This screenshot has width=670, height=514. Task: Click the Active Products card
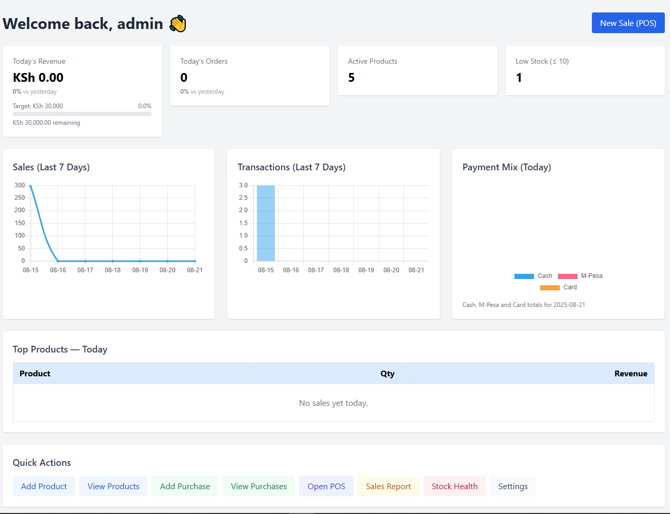tap(417, 70)
